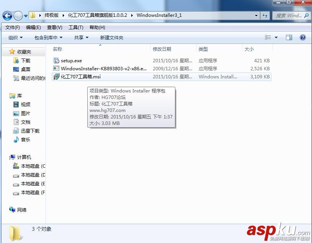
Task: Click the 桌面 desktop icon
Action: tap(16, 69)
